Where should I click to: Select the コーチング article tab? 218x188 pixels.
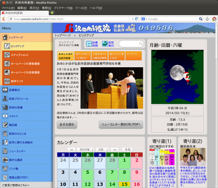click(x=134, y=56)
